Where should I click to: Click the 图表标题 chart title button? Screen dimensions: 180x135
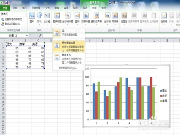pyautogui.click(x=57, y=19)
